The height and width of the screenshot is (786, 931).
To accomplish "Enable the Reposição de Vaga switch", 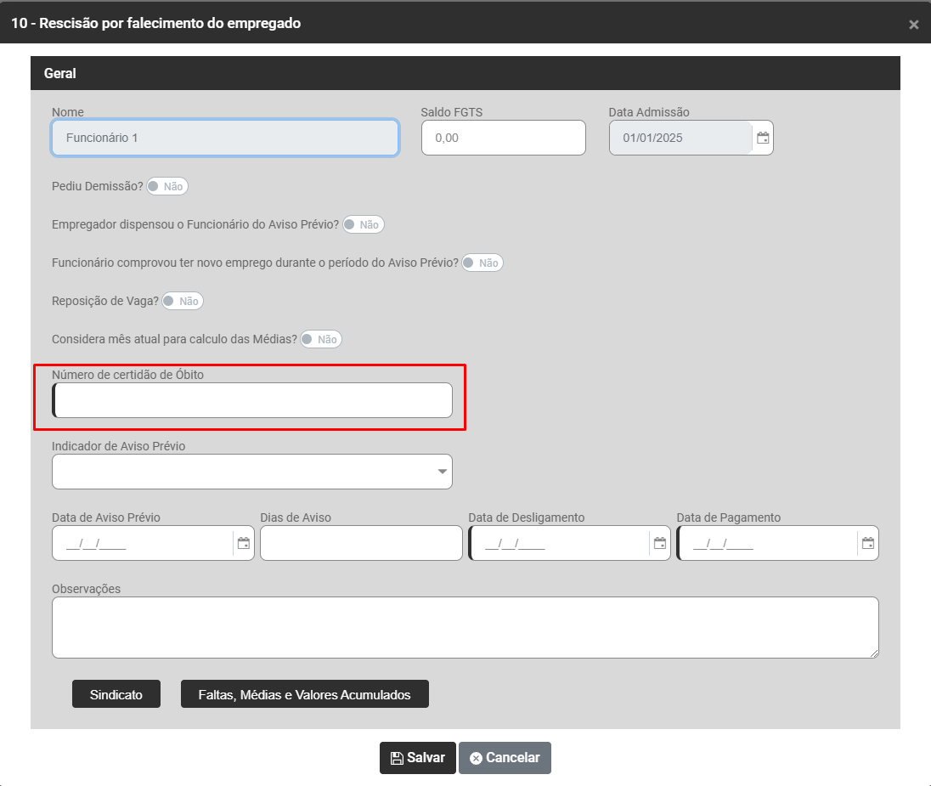I will 183,301.
